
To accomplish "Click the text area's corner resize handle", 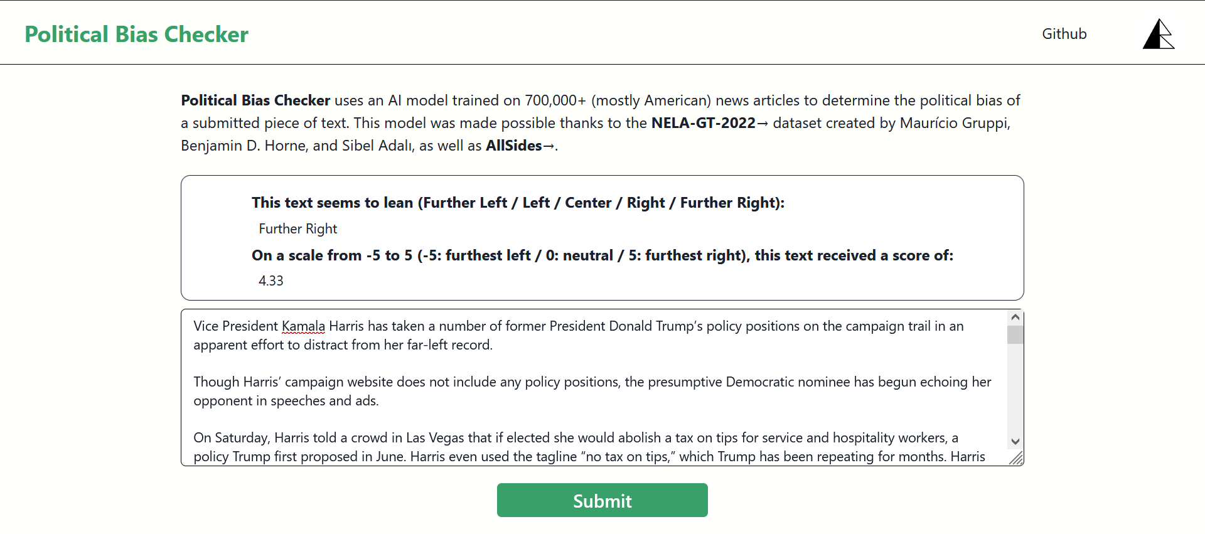I will 1017,459.
